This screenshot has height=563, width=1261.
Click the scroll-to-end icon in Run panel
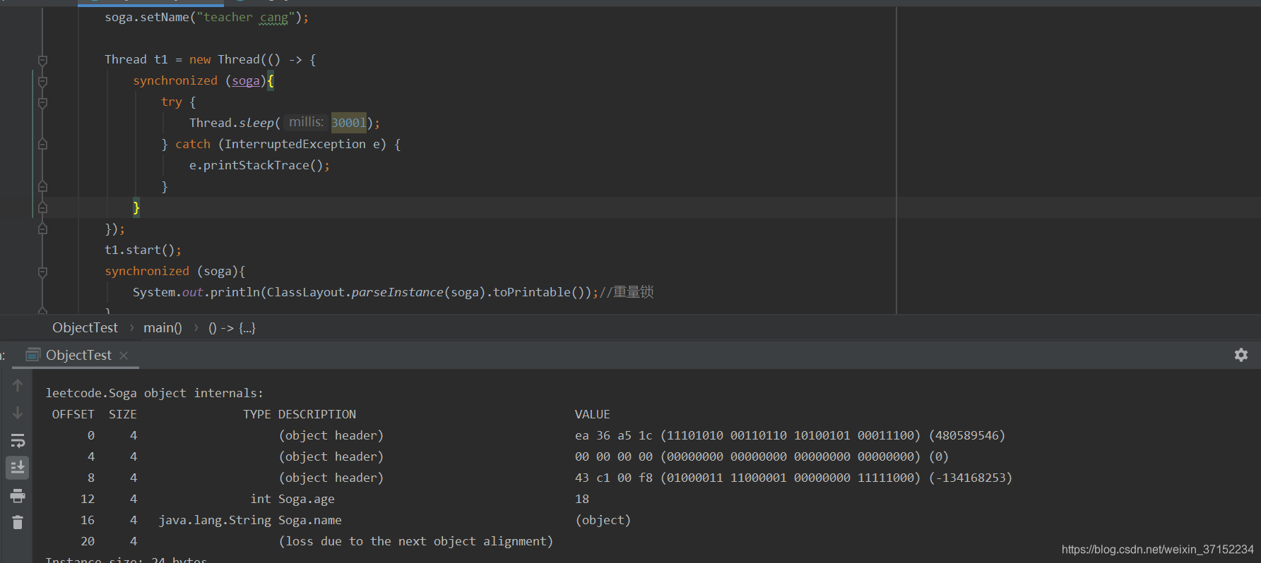click(18, 467)
